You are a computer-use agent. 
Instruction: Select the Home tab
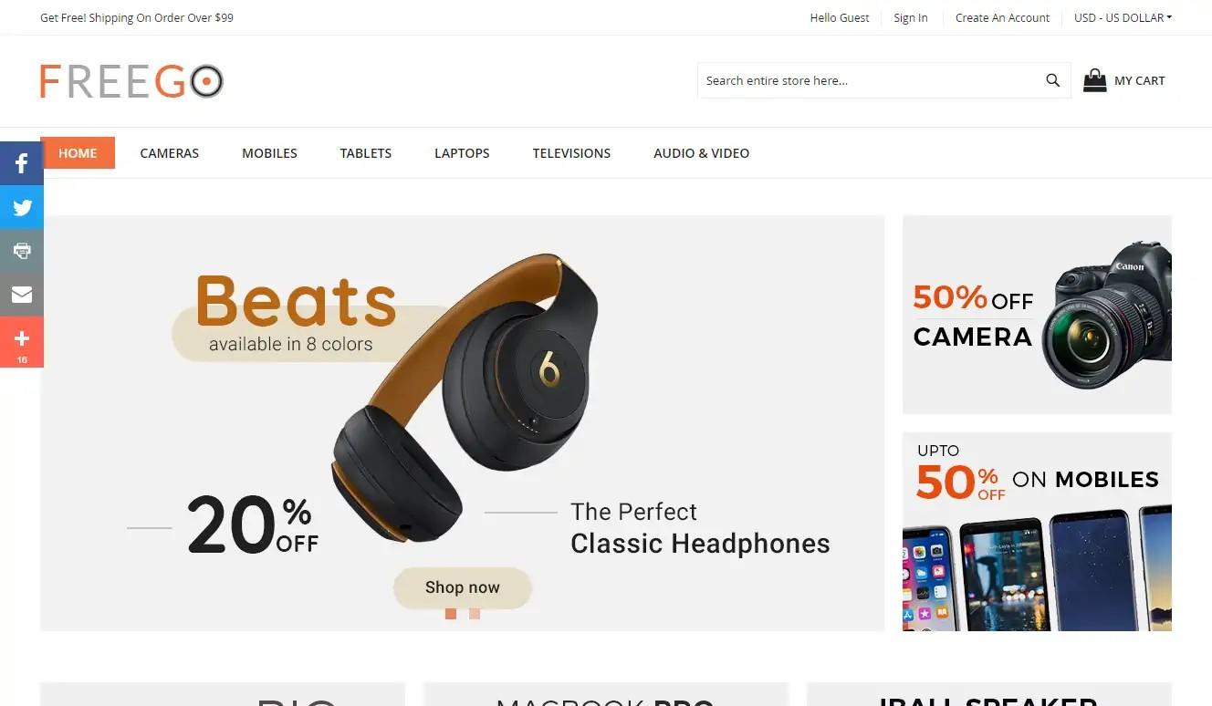click(x=78, y=153)
